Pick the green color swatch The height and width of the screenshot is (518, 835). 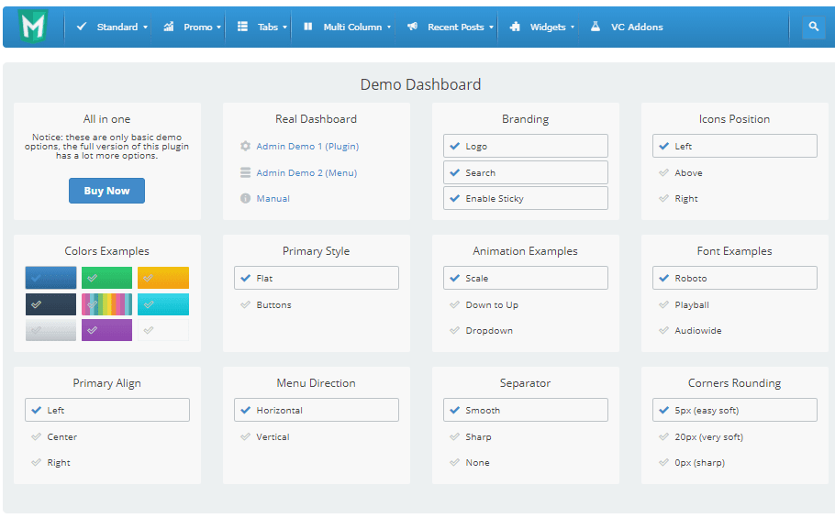[106, 278]
